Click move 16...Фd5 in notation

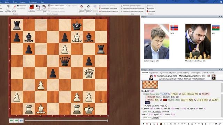click(x=145, y=91)
